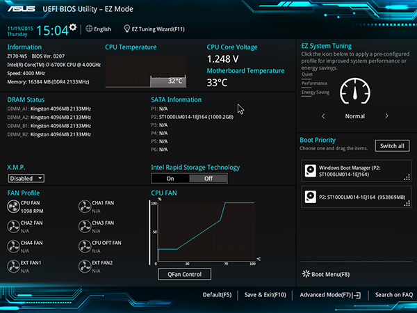417x313 pixels.
Task: Select the CHA2 FAN icon
Action: coord(13,227)
